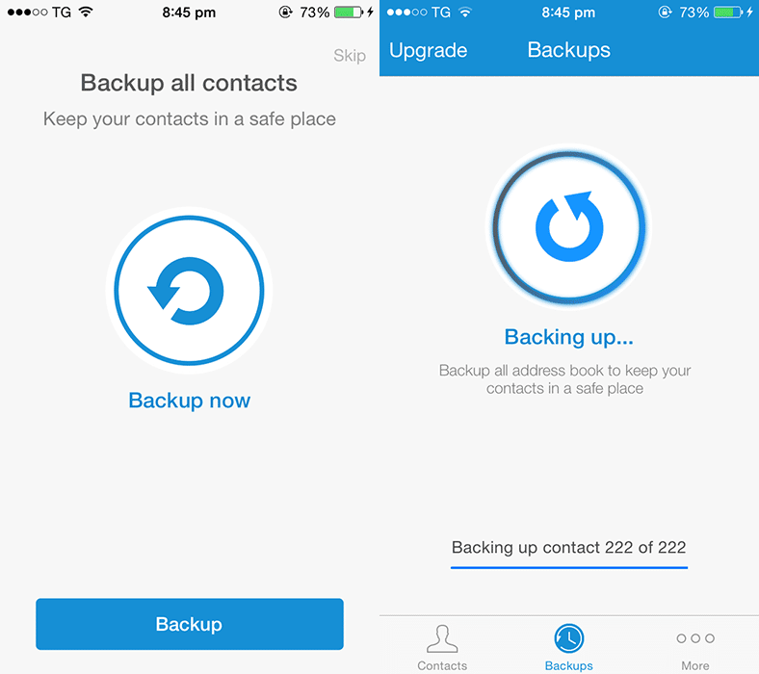The width and height of the screenshot is (759, 674).
Task: Click the blue backup progress bar
Action: tap(569, 567)
